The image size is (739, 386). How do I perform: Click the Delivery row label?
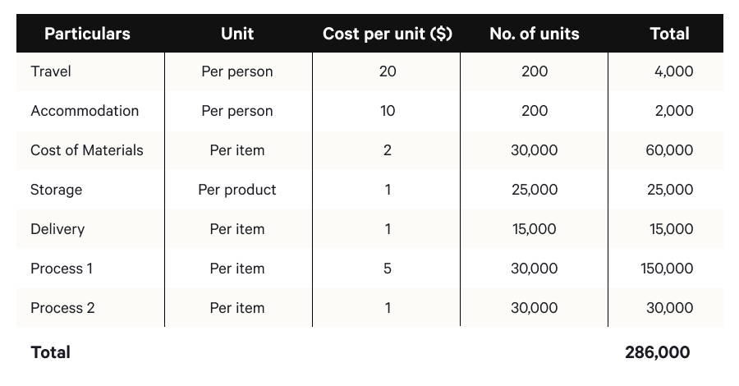pyautogui.click(x=57, y=229)
